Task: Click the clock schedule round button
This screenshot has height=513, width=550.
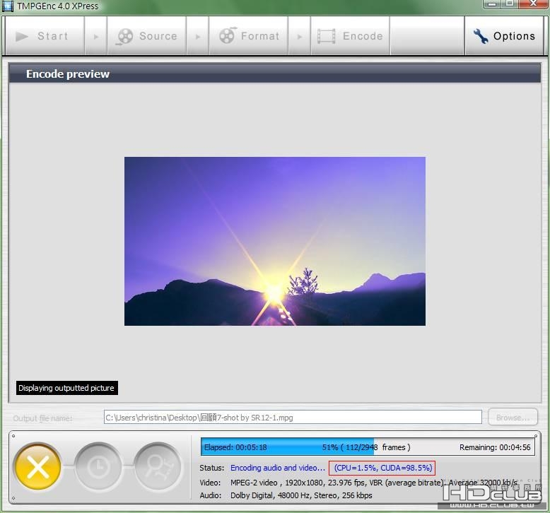Action: (98, 466)
